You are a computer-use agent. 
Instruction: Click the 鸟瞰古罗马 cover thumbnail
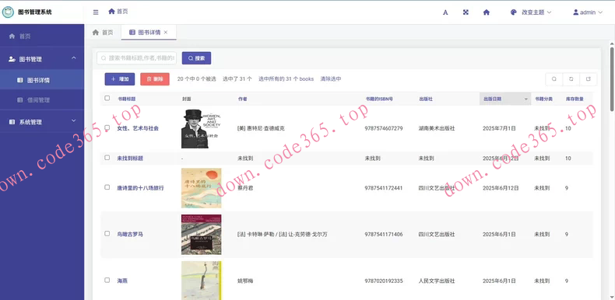(201, 234)
